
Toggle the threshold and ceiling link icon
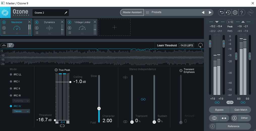62,126
